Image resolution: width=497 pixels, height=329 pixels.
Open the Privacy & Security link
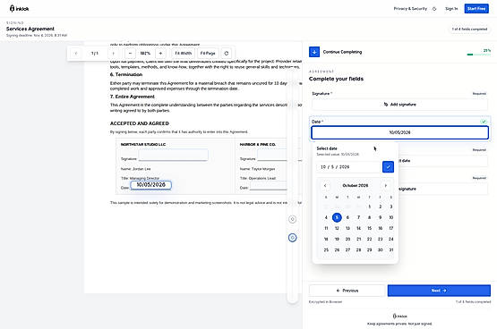click(x=410, y=9)
